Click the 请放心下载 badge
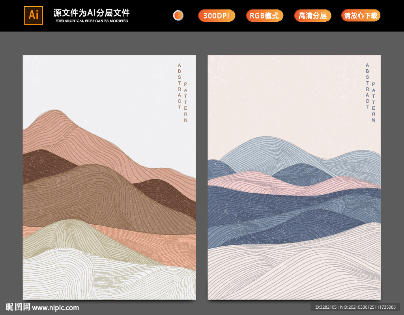Image resolution: width=404 pixels, height=315 pixels. pos(360,16)
